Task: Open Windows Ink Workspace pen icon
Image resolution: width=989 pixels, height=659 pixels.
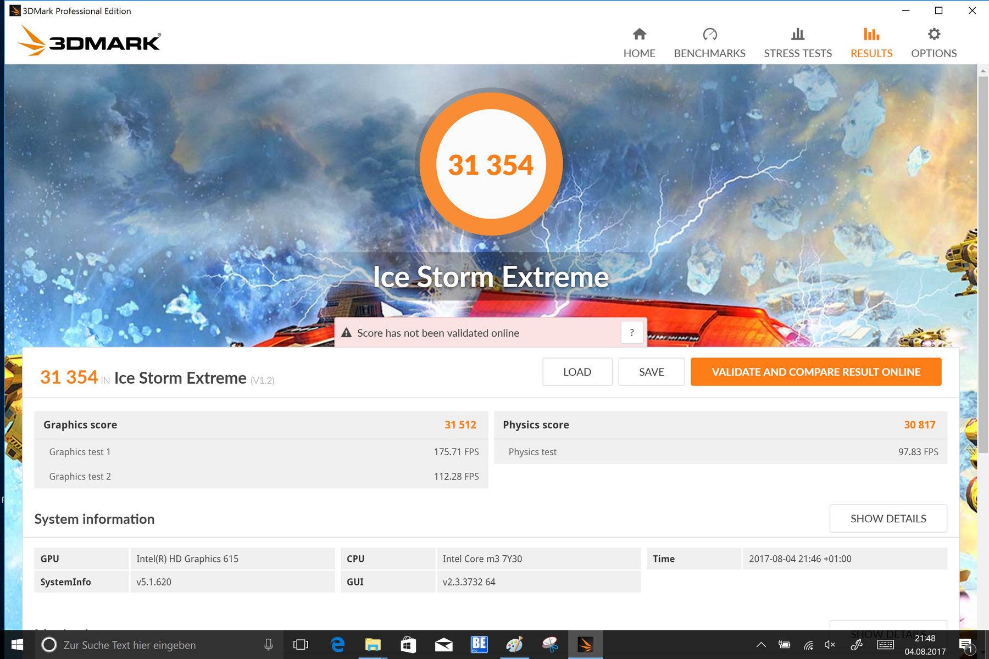Action: [x=857, y=645]
